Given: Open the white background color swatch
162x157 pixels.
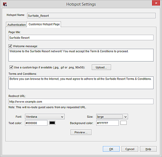Looking at the screenshot, I should [x=124, y=123].
